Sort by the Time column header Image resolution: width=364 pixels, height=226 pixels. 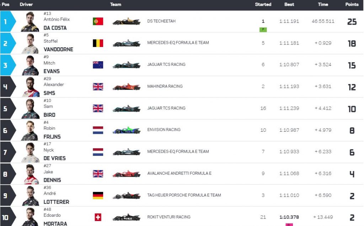(x=323, y=4)
